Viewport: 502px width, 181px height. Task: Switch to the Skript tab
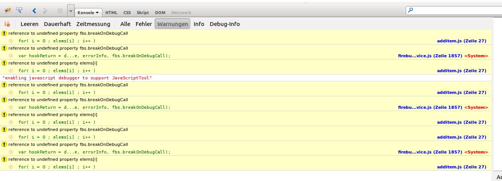tap(143, 13)
